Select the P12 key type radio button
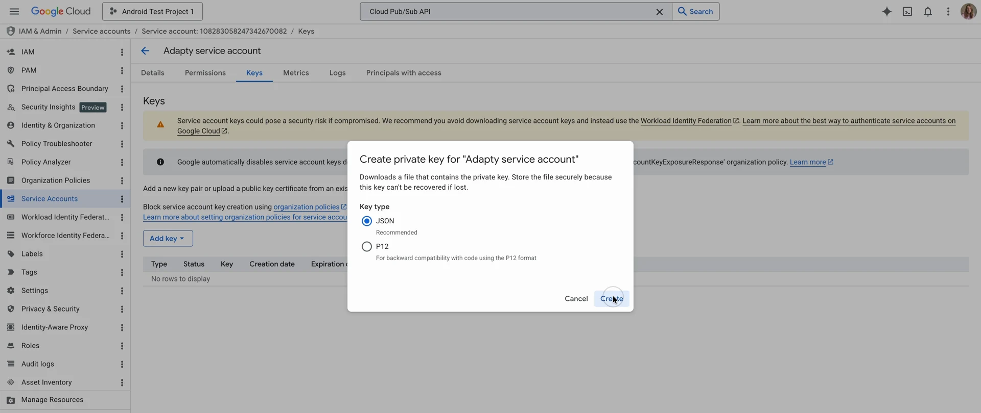Viewport: 981px width, 413px height. (366, 246)
